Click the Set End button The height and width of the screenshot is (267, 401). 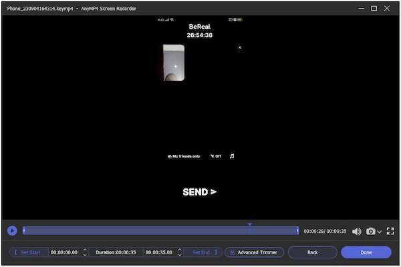(x=203, y=252)
